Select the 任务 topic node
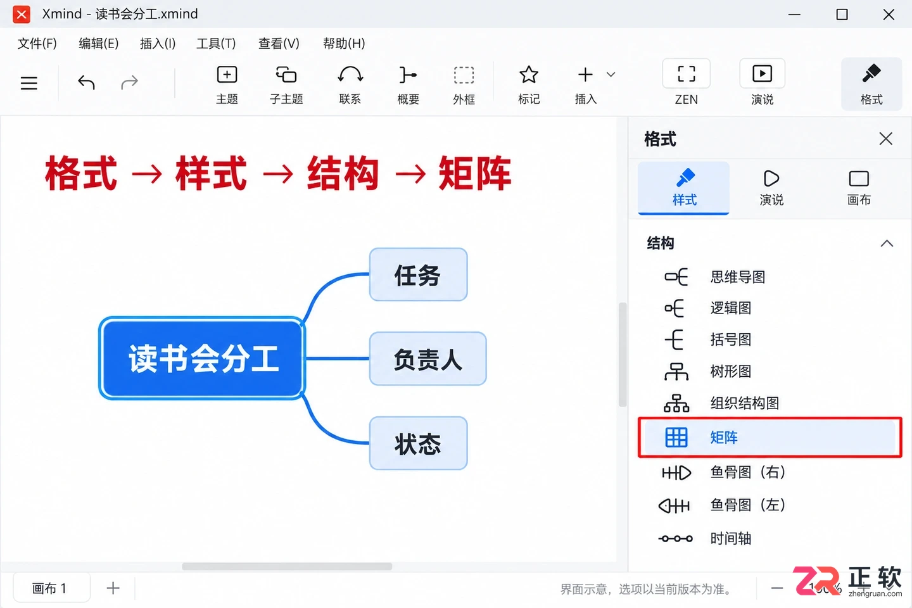 [x=418, y=275]
